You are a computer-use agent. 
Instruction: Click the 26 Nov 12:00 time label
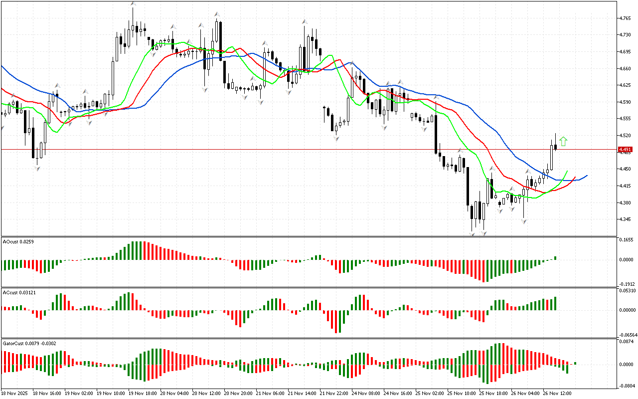pos(557,394)
